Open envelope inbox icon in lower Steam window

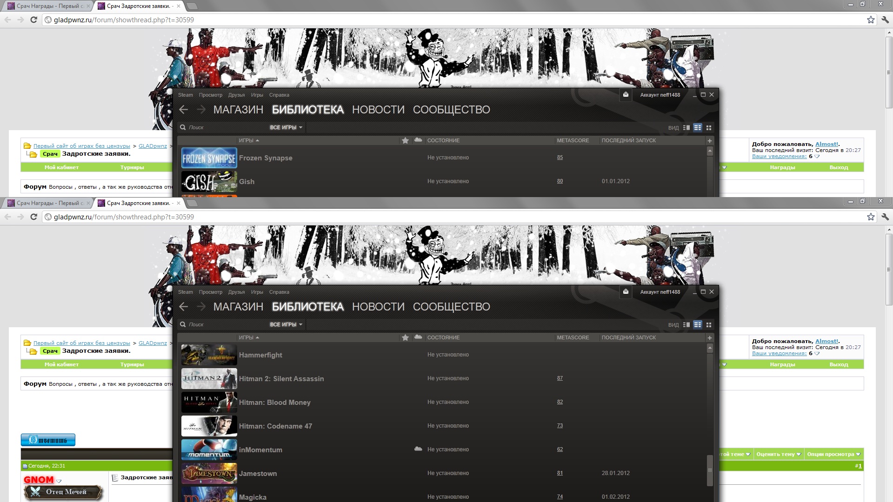[x=626, y=291]
